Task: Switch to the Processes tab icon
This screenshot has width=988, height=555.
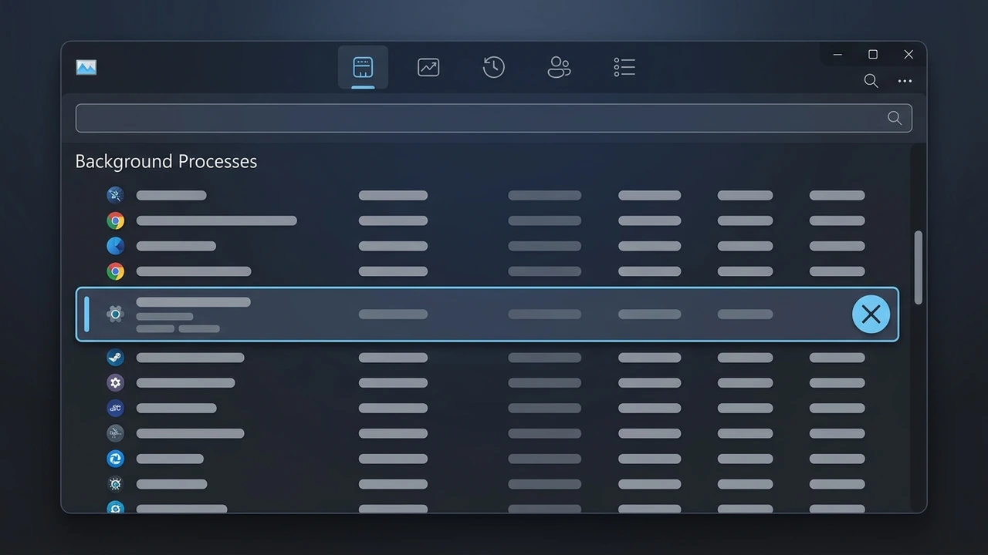Action: (x=363, y=67)
